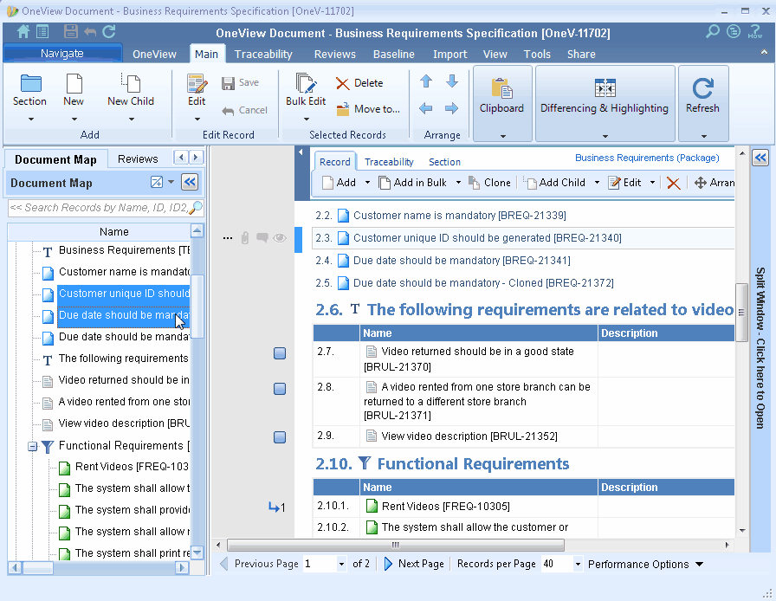The image size is (776, 601).
Task: Check the box for row 2.8
Action: coord(280,389)
